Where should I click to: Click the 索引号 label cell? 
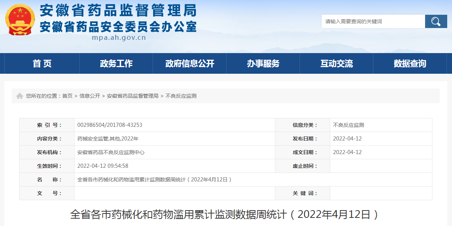pyautogui.click(x=47, y=125)
